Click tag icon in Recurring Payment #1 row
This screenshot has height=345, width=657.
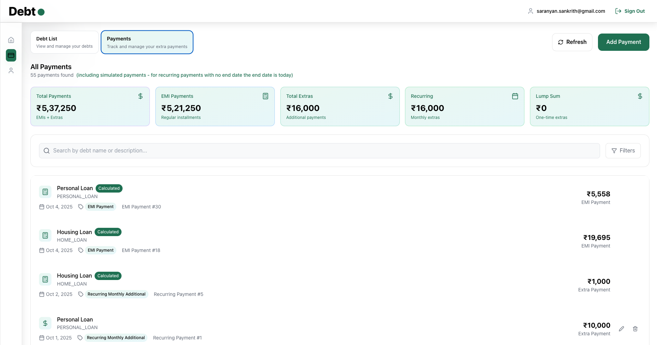coord(80,338)
